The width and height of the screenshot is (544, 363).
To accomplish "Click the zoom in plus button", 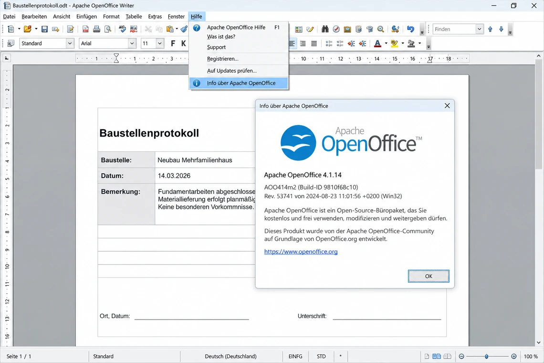I will pyautogui.click(x=514, y=356).
